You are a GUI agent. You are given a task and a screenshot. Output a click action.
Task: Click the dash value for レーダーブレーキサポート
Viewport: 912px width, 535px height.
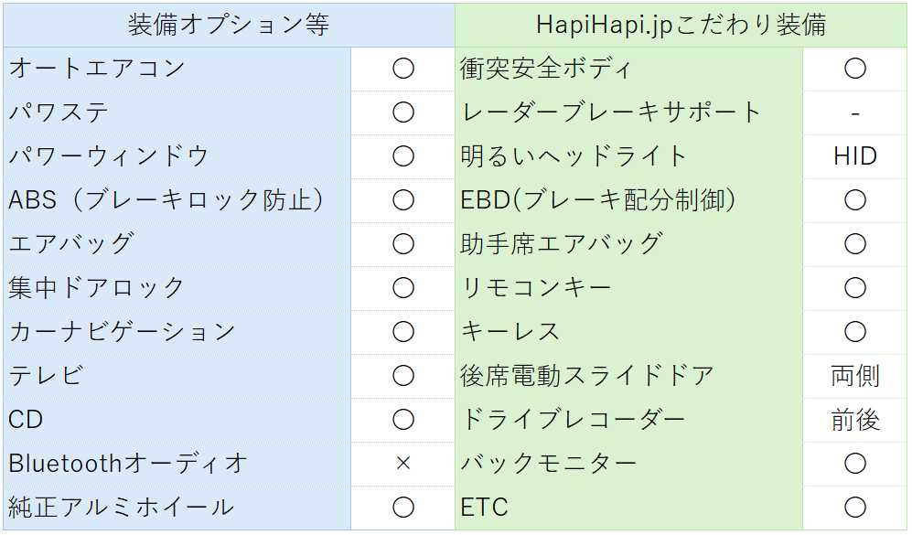point(854,112)
